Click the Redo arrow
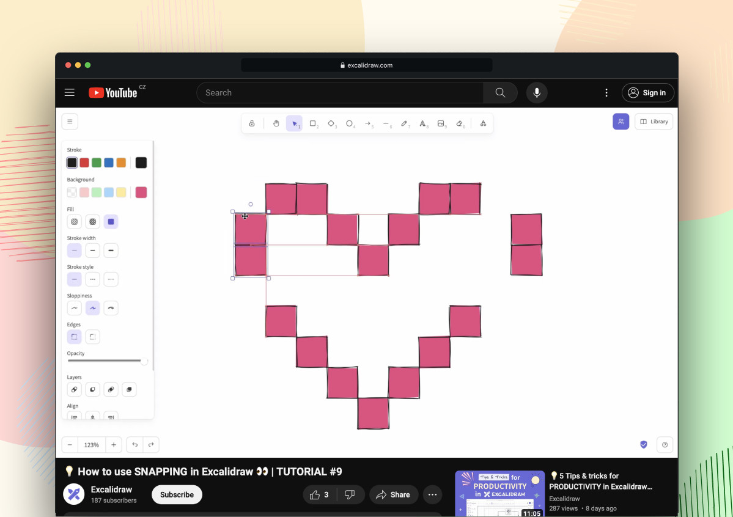733x517 pixels. (151, 444)
